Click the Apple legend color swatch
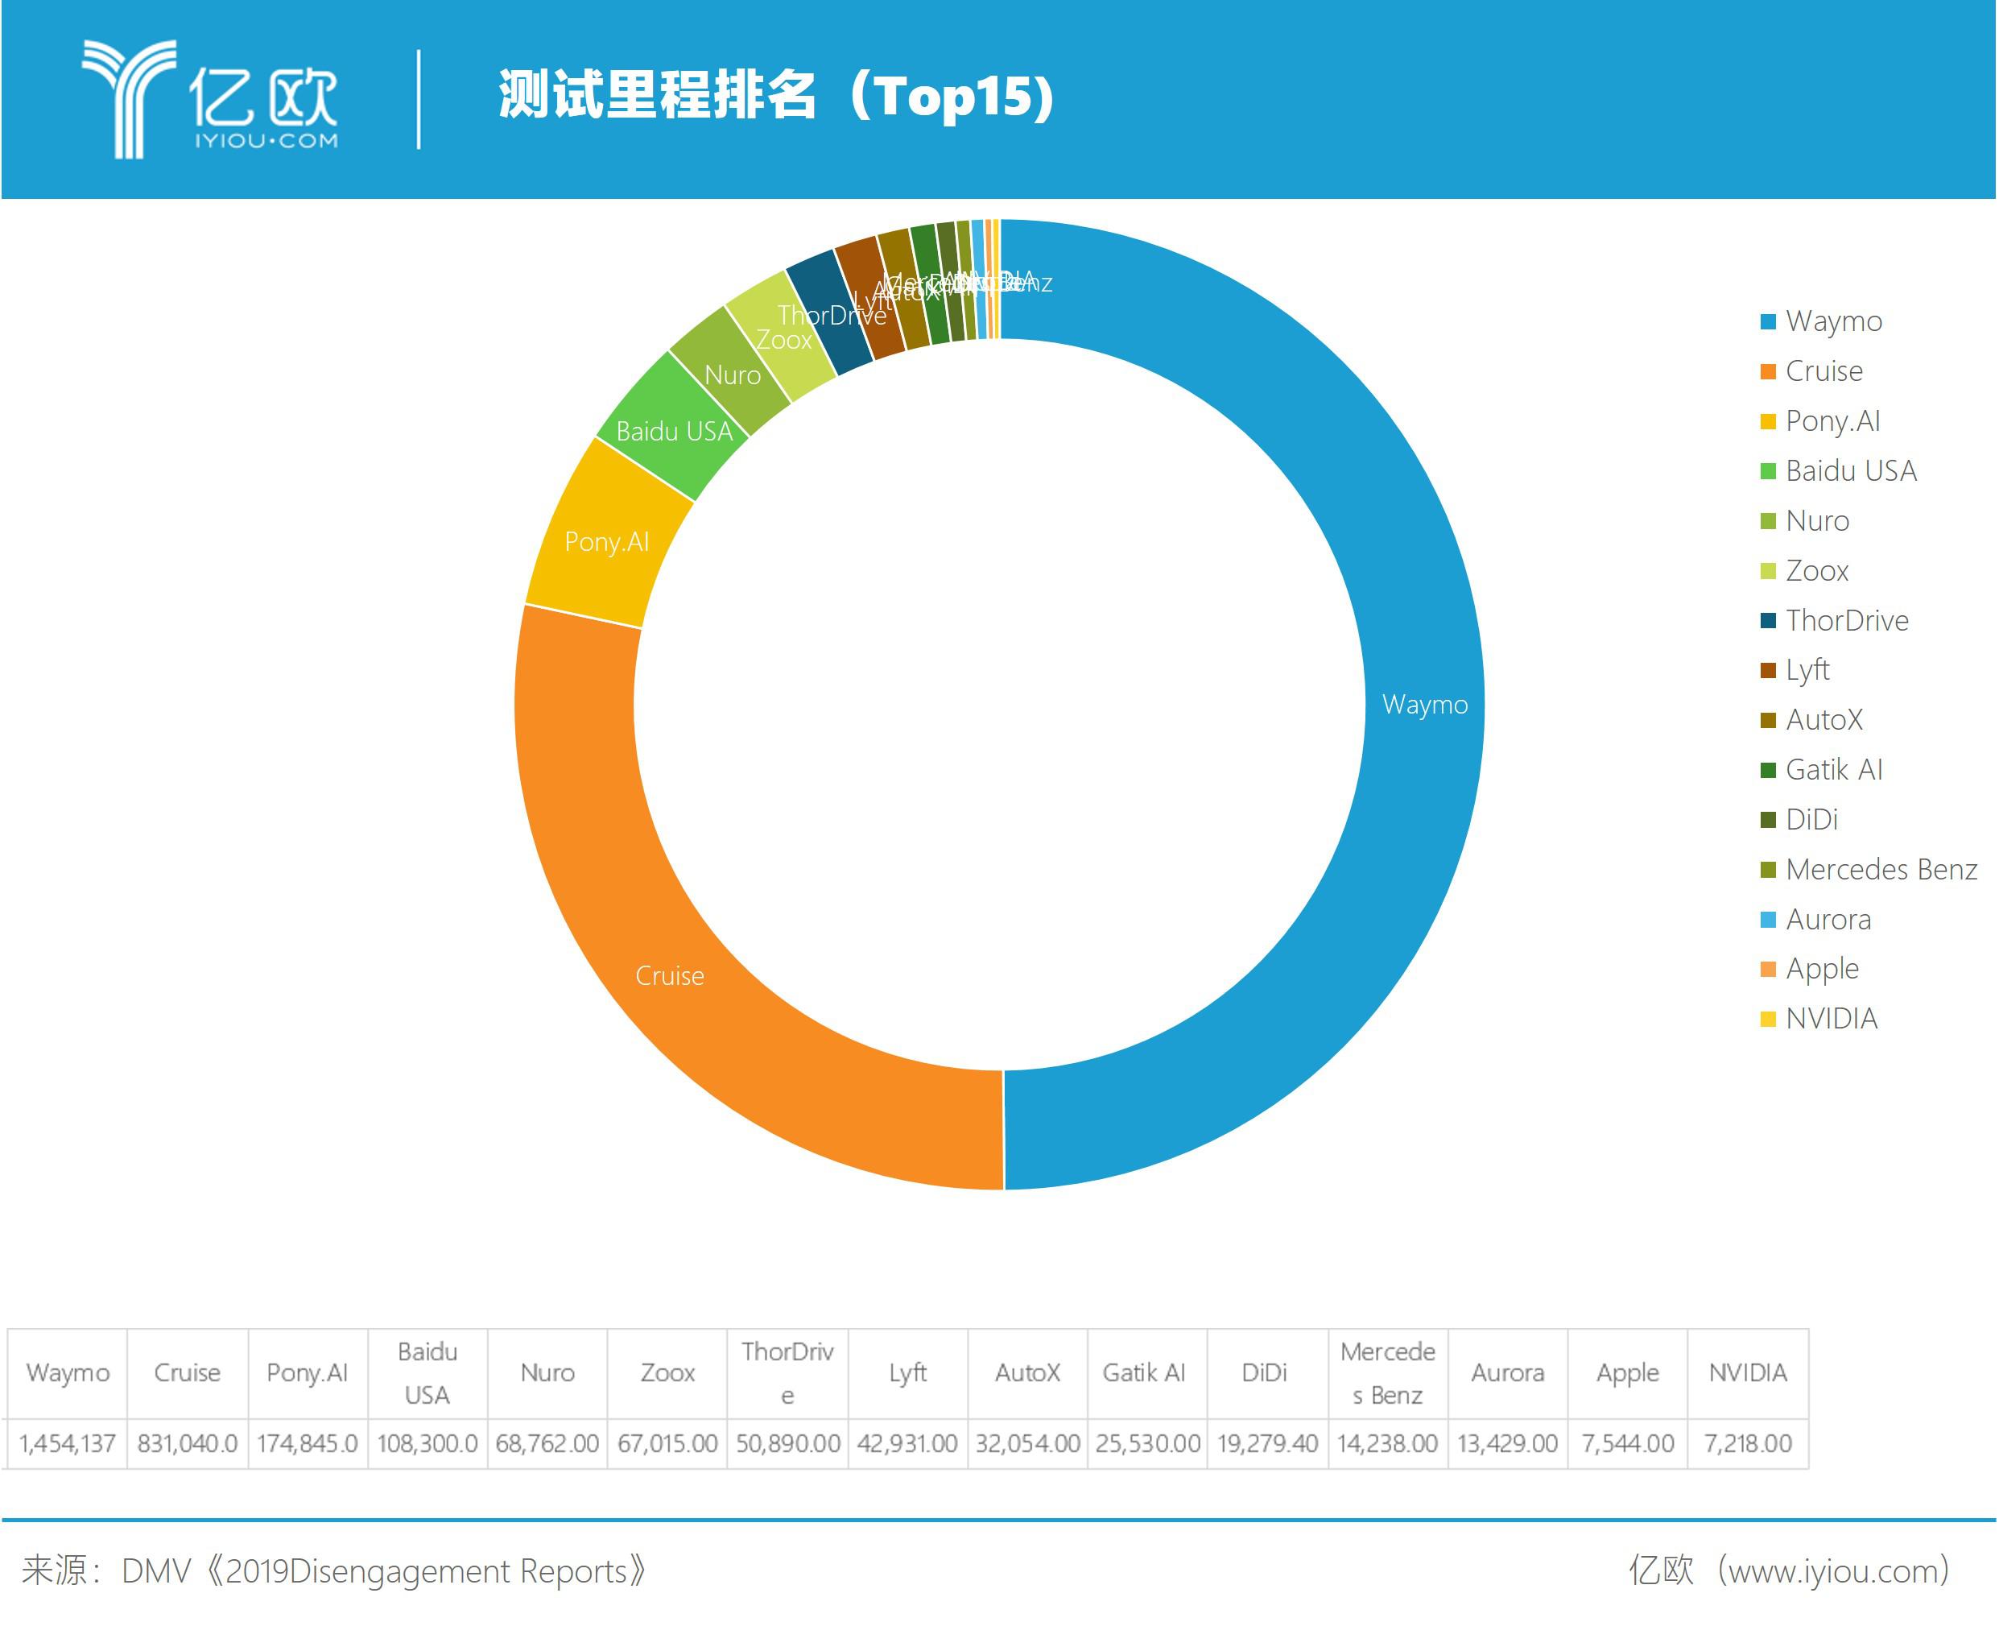 [1768, 969]
